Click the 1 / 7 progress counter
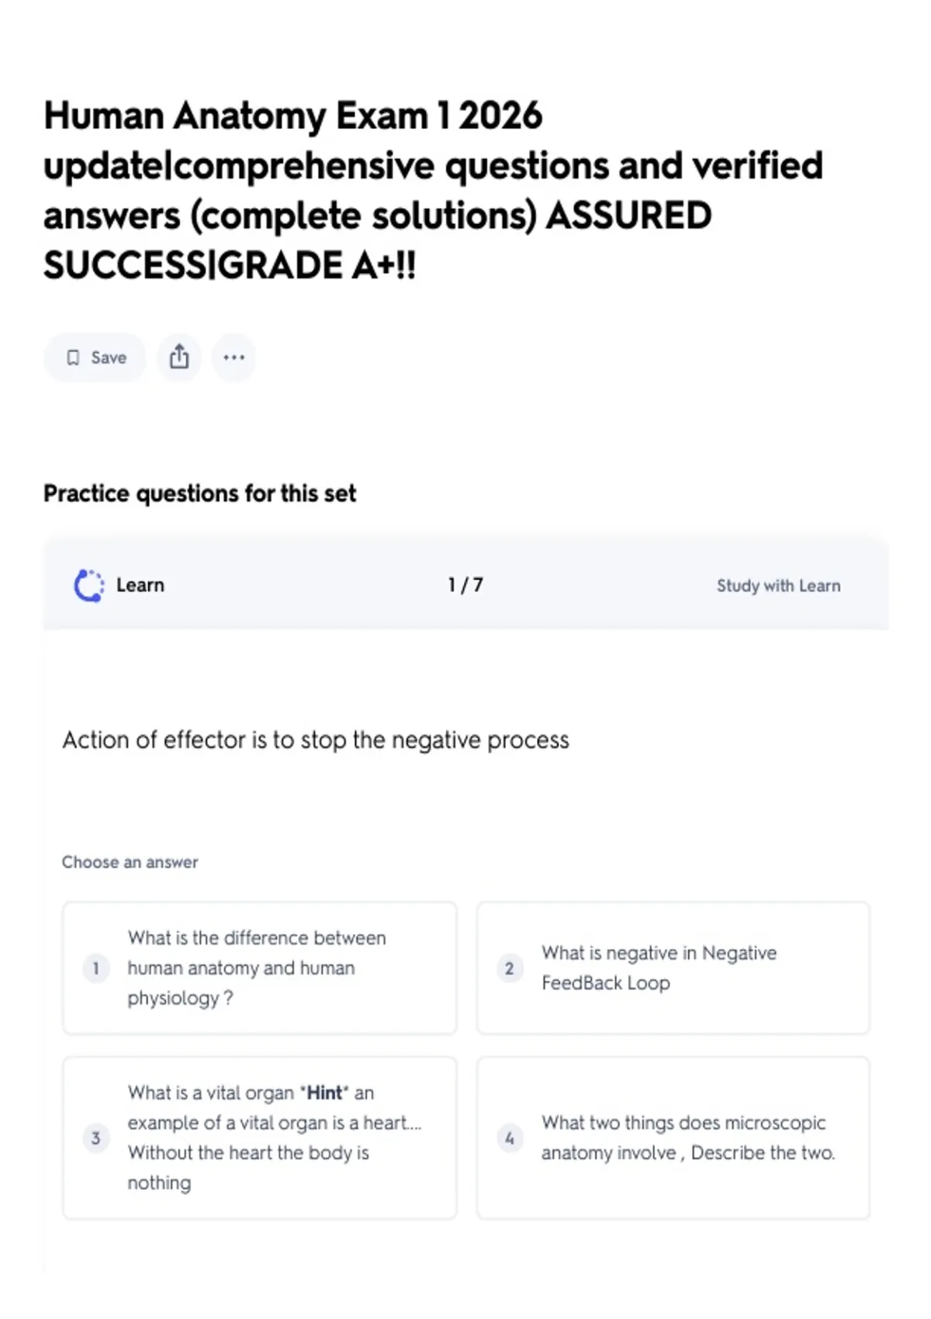The width and height of the screenshot is (931, 1319). [x=465, y=585]
